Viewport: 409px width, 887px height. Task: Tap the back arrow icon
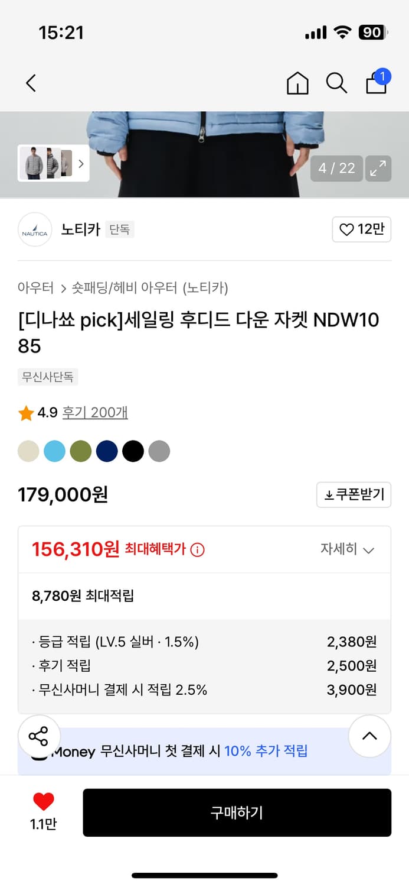(x=31, y=83)
